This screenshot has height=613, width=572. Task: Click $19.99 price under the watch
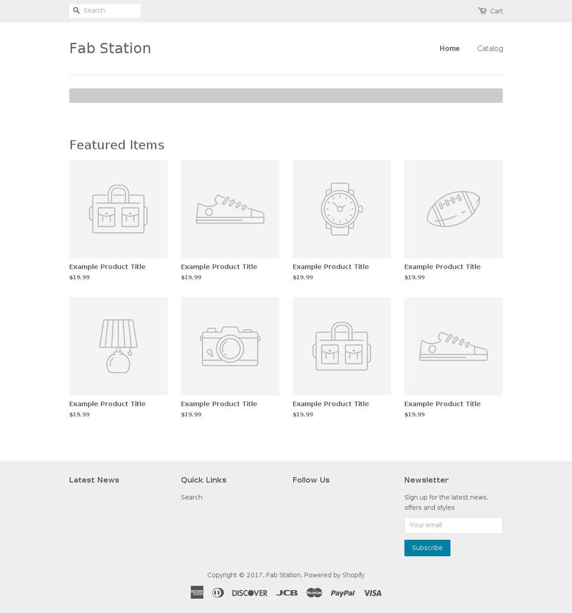pos(303,277)
